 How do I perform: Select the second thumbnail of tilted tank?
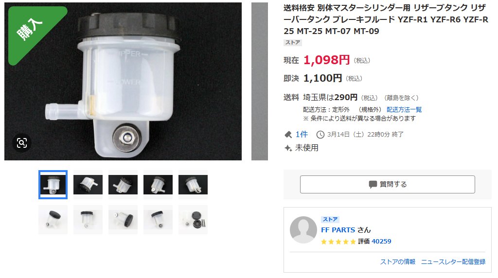point(88,185)
